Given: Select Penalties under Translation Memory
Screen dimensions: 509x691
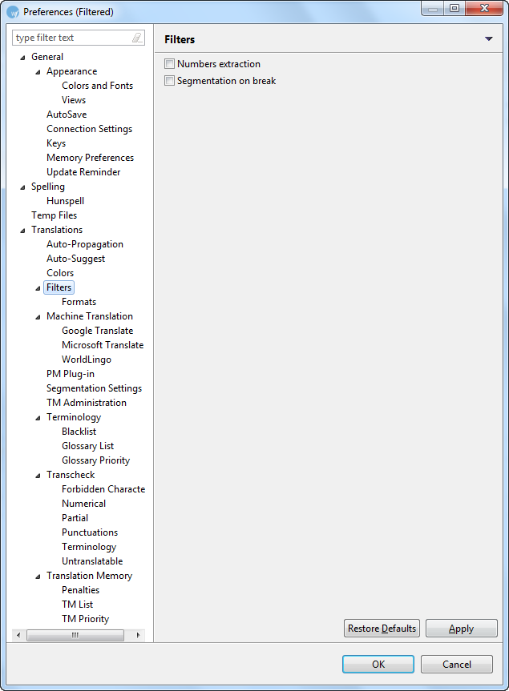Looking at the screenshot, I should tap(80, 590).
